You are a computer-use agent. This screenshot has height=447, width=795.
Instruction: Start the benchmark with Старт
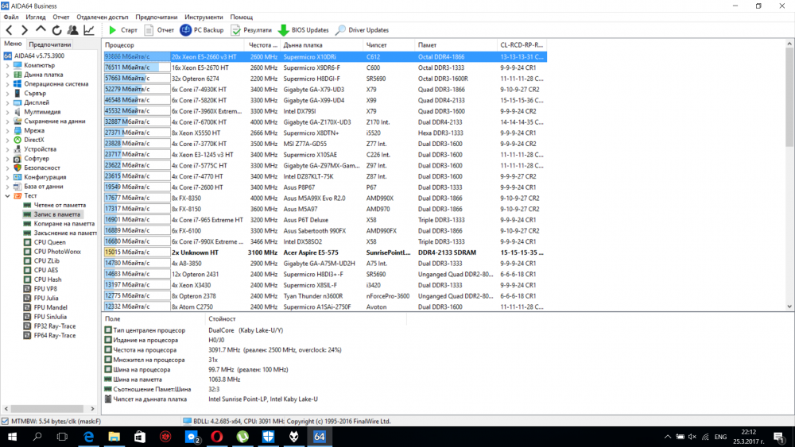tap(123, 30)
